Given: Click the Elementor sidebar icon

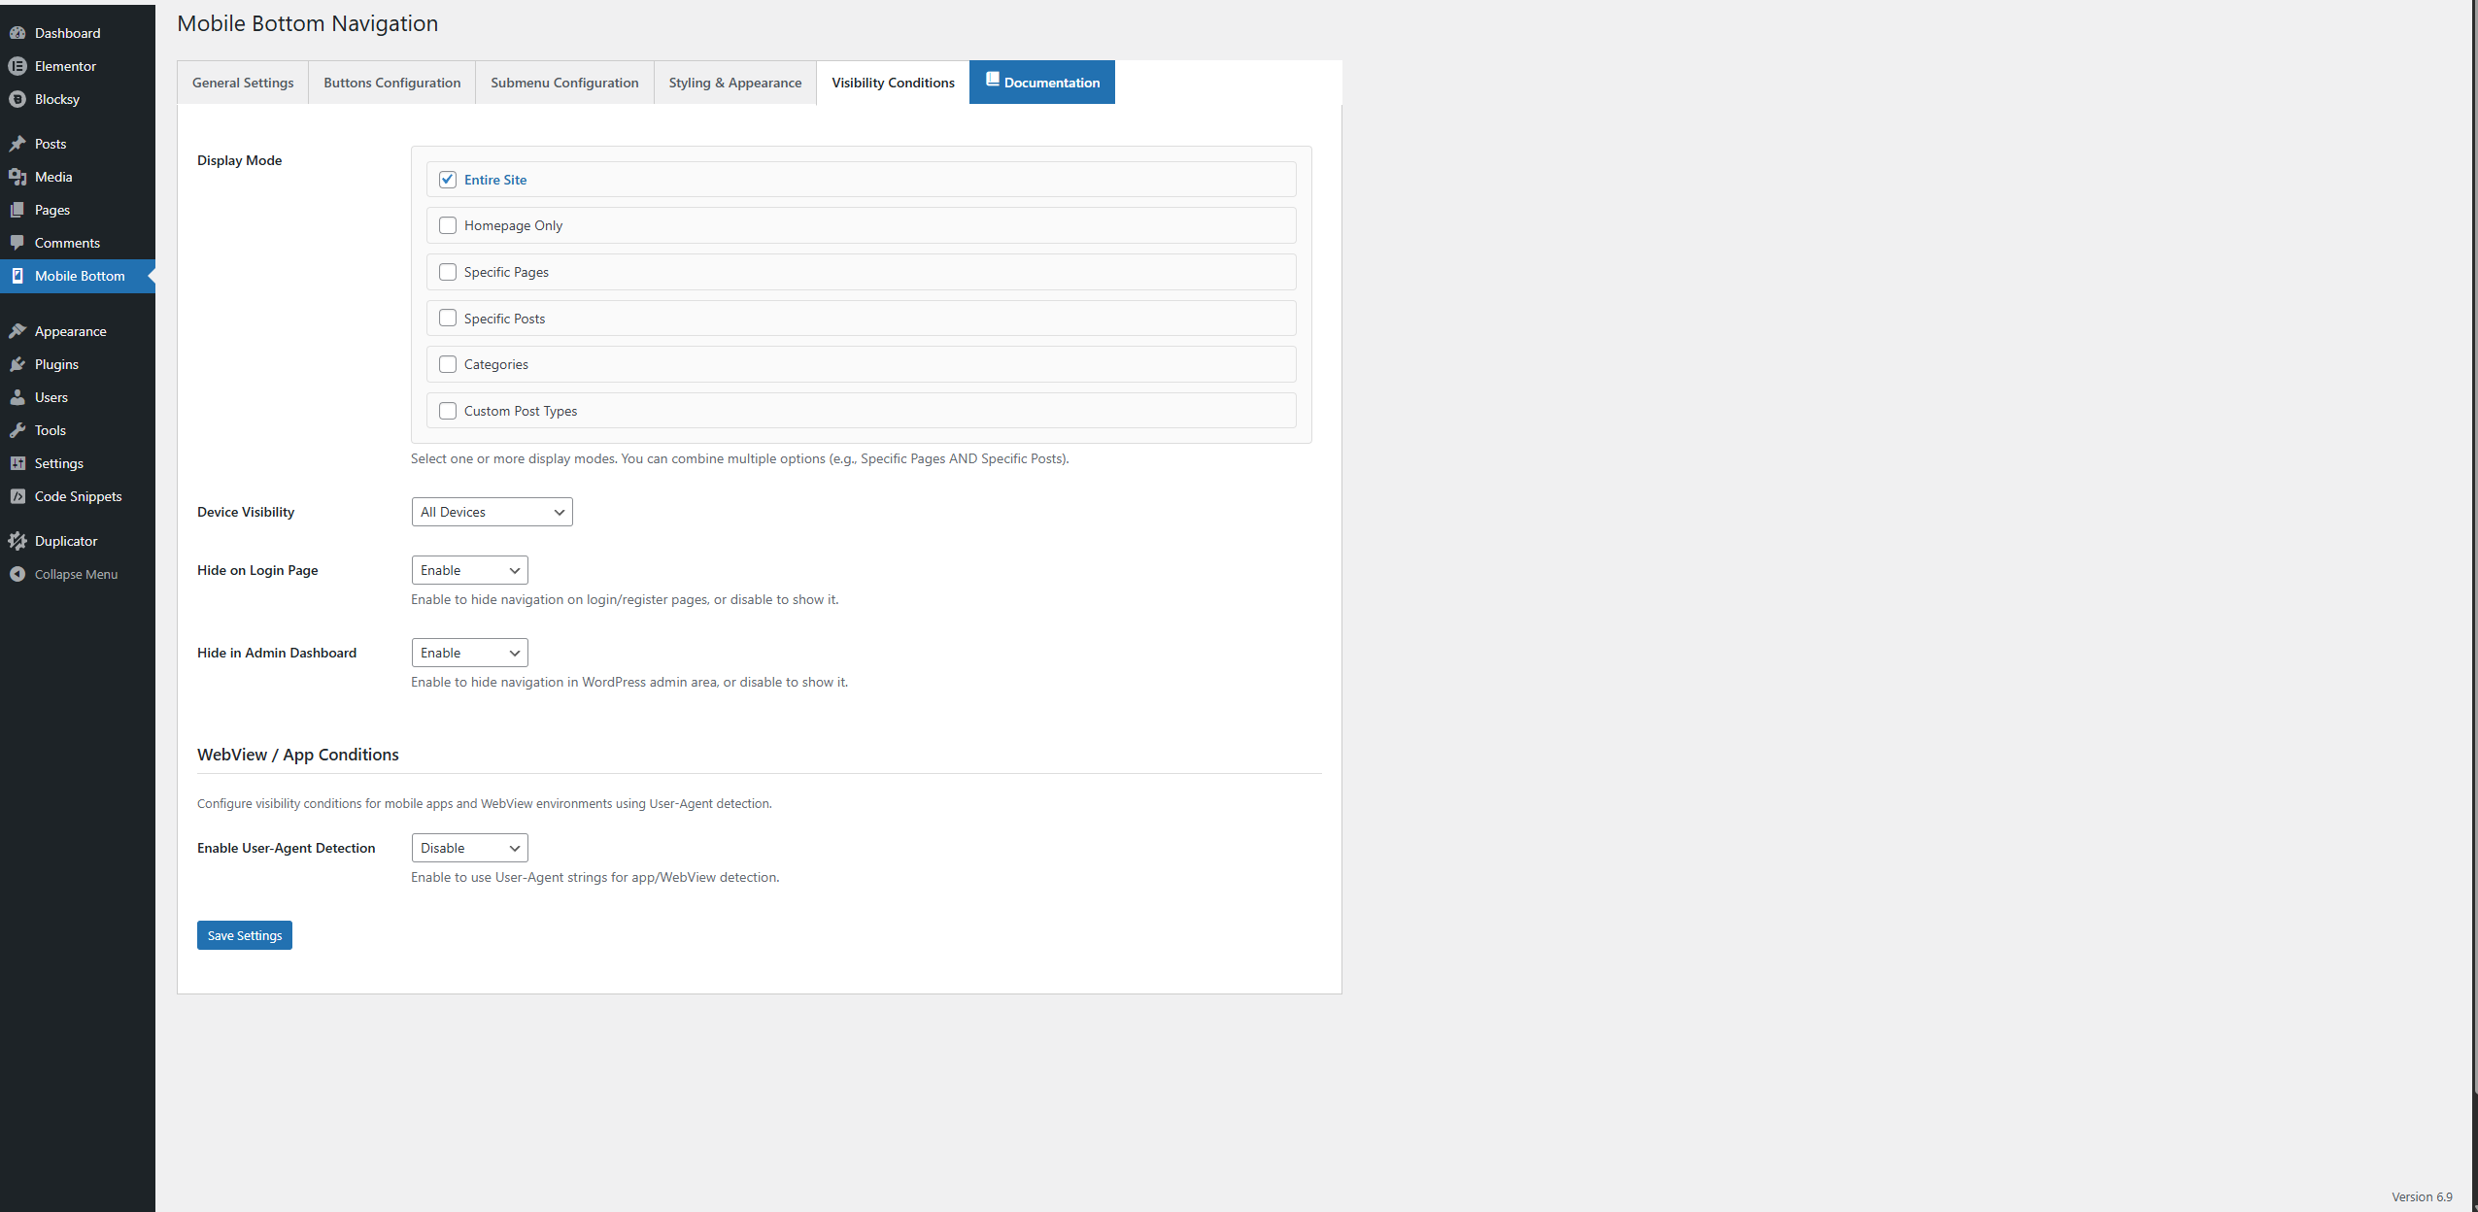Looking at the screenshot, I should point(17,66).
